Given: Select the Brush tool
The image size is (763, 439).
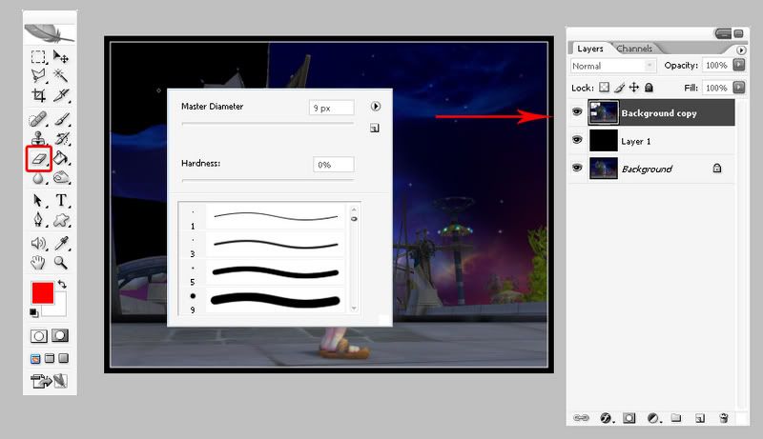Looking at the screenshot, I should tap(61, 119).
